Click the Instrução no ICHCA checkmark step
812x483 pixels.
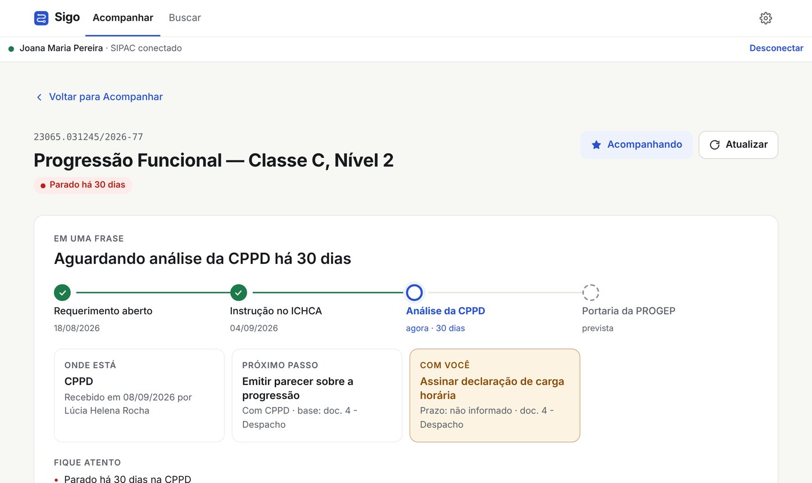[238, 292]
